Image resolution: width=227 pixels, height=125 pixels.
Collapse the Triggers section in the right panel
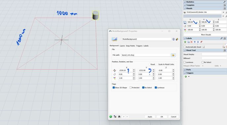185,73
